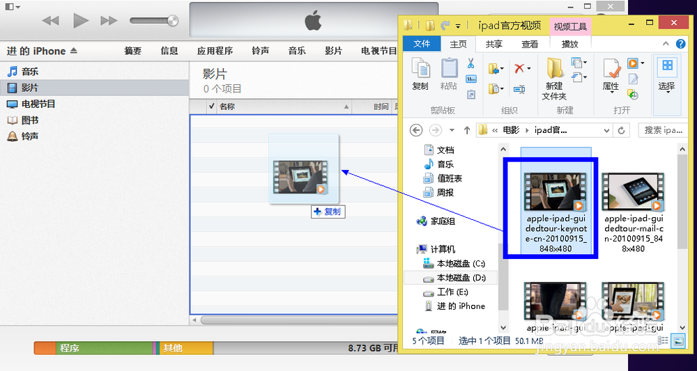Select 影片 in the iTunes sidebar
Viewport: 697px width, 371px height.
[94, 88]
